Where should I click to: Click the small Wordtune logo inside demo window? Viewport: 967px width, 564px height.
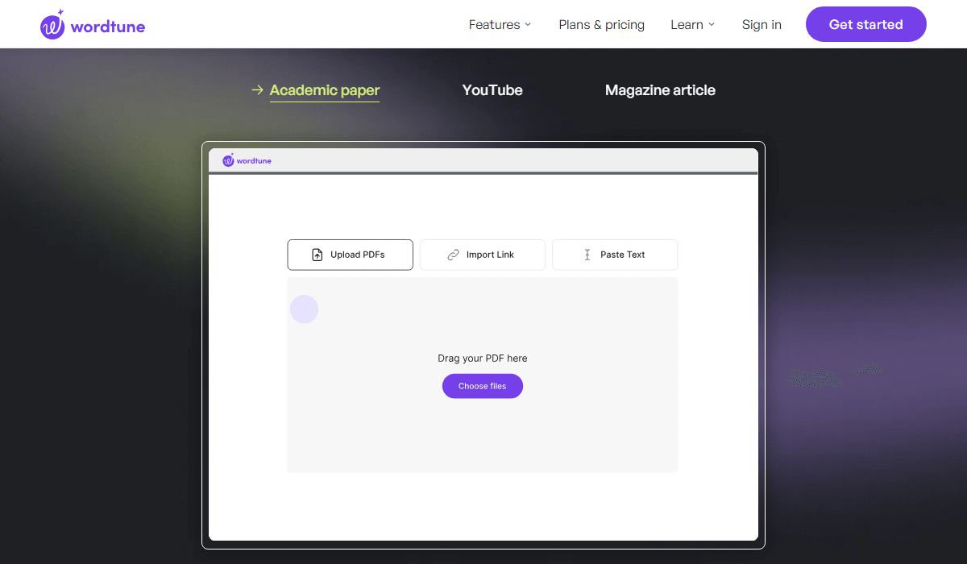[x=228, y=160]
